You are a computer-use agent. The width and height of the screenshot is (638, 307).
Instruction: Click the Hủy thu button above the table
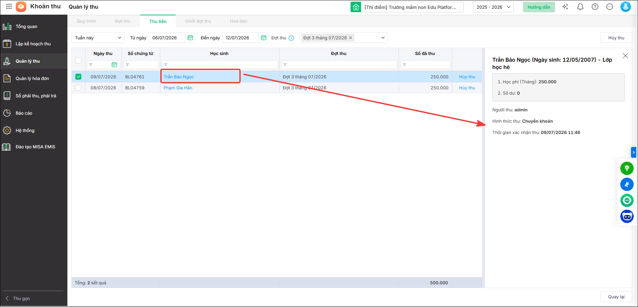point(616,38)
